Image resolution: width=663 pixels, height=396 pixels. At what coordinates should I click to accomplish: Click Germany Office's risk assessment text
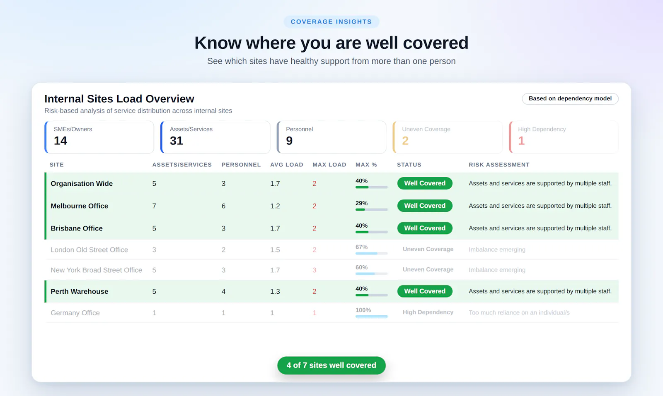point(519,312)
